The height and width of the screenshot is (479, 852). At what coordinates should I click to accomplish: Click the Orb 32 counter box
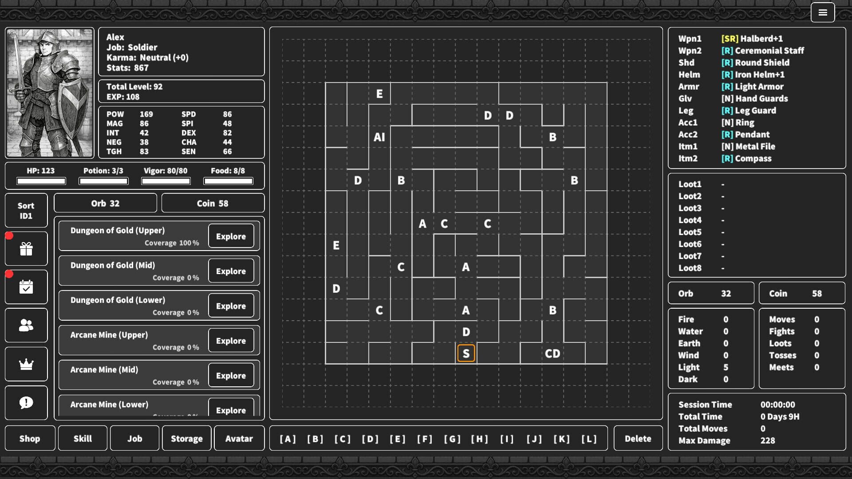[x=105, y=203]
